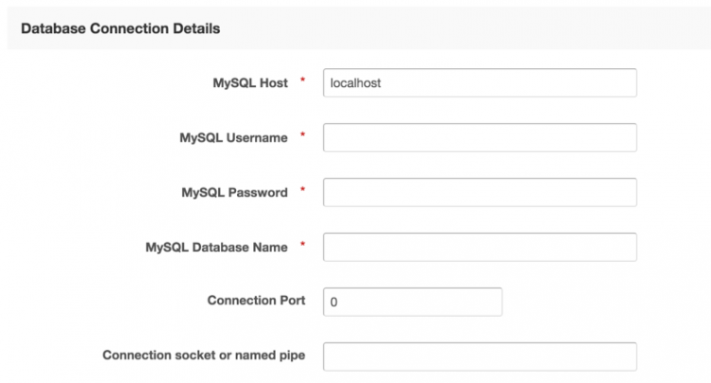
Task: Click the MySQL Host label text
Action: click(250, 82)
